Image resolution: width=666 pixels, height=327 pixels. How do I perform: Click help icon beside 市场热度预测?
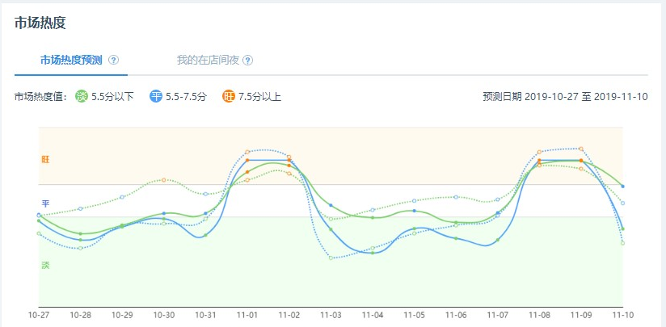113,61
